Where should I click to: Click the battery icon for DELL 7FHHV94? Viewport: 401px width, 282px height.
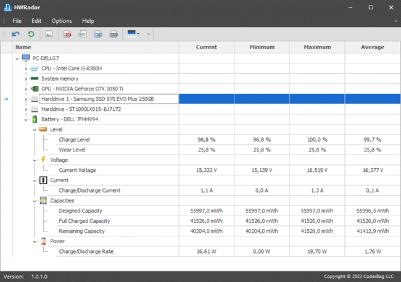(x=35, y=119)
